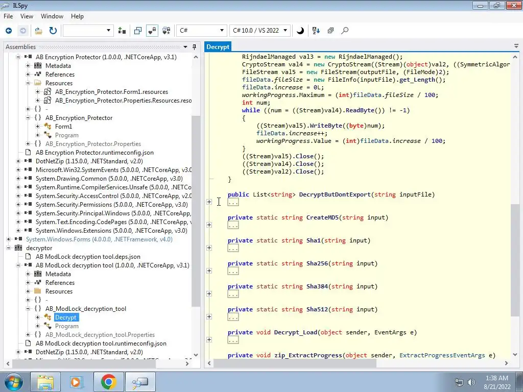Collapse the Resources folder under AB Encryption Protector
The image size is (523, 392).
point(28,83)
